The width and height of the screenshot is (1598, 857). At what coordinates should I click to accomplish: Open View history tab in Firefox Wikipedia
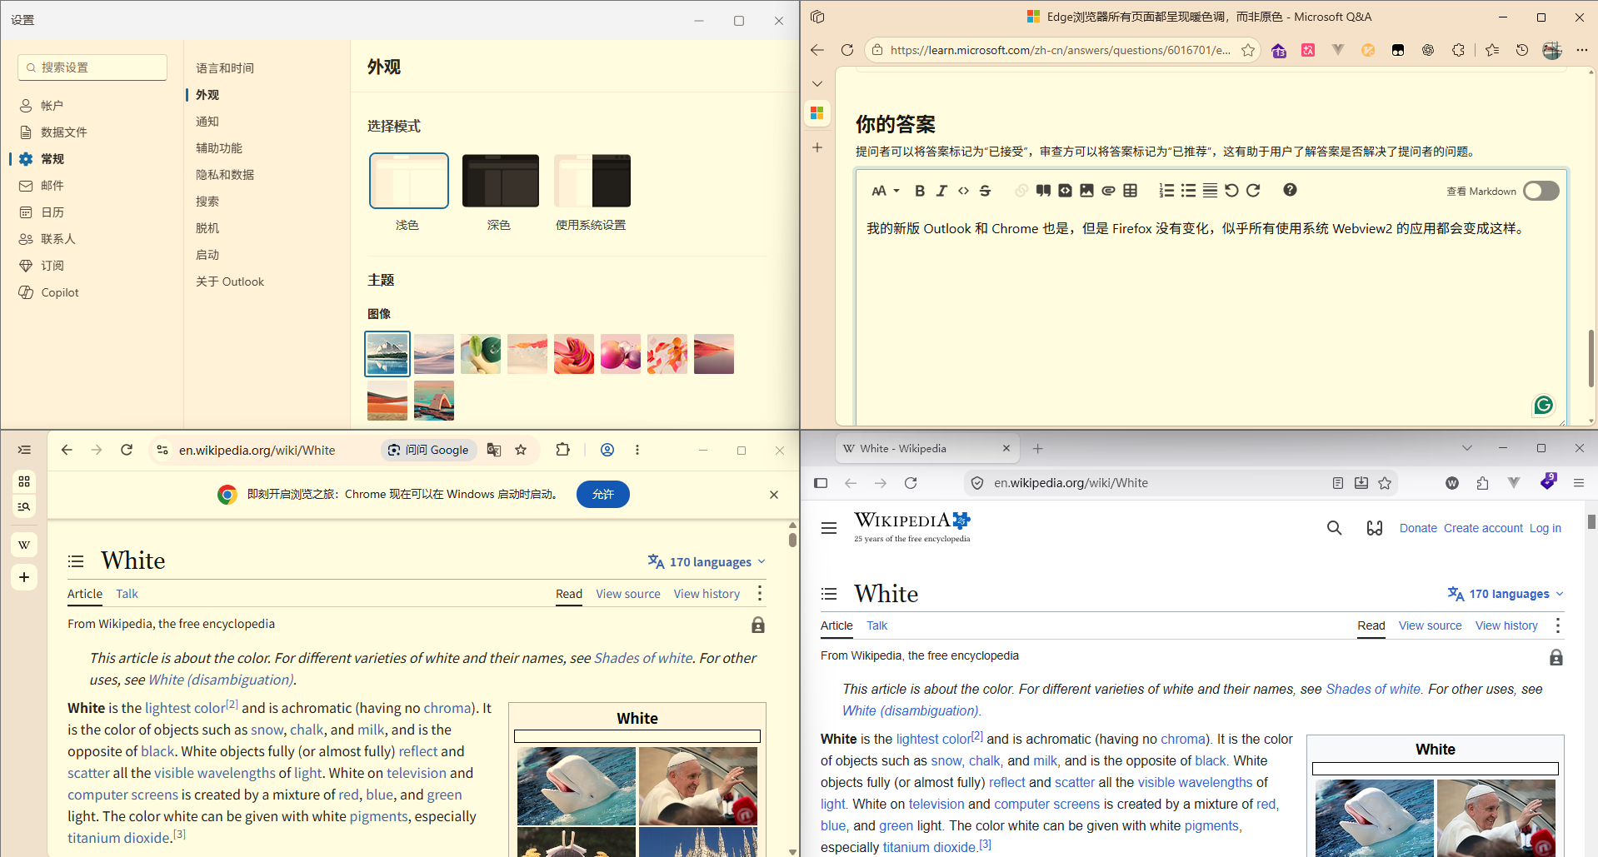[1506, 625]
